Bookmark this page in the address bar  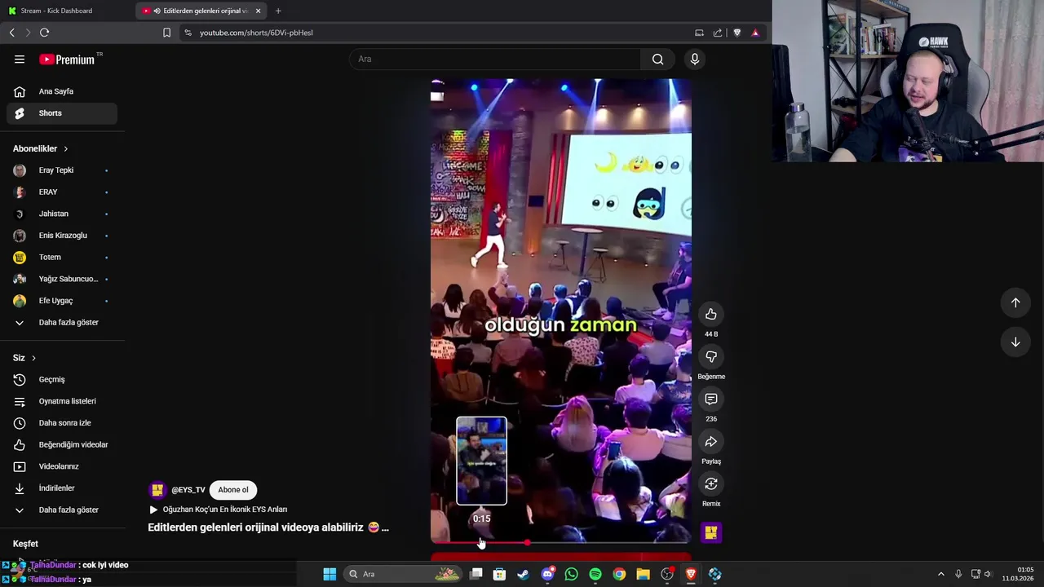coord(166,33)
